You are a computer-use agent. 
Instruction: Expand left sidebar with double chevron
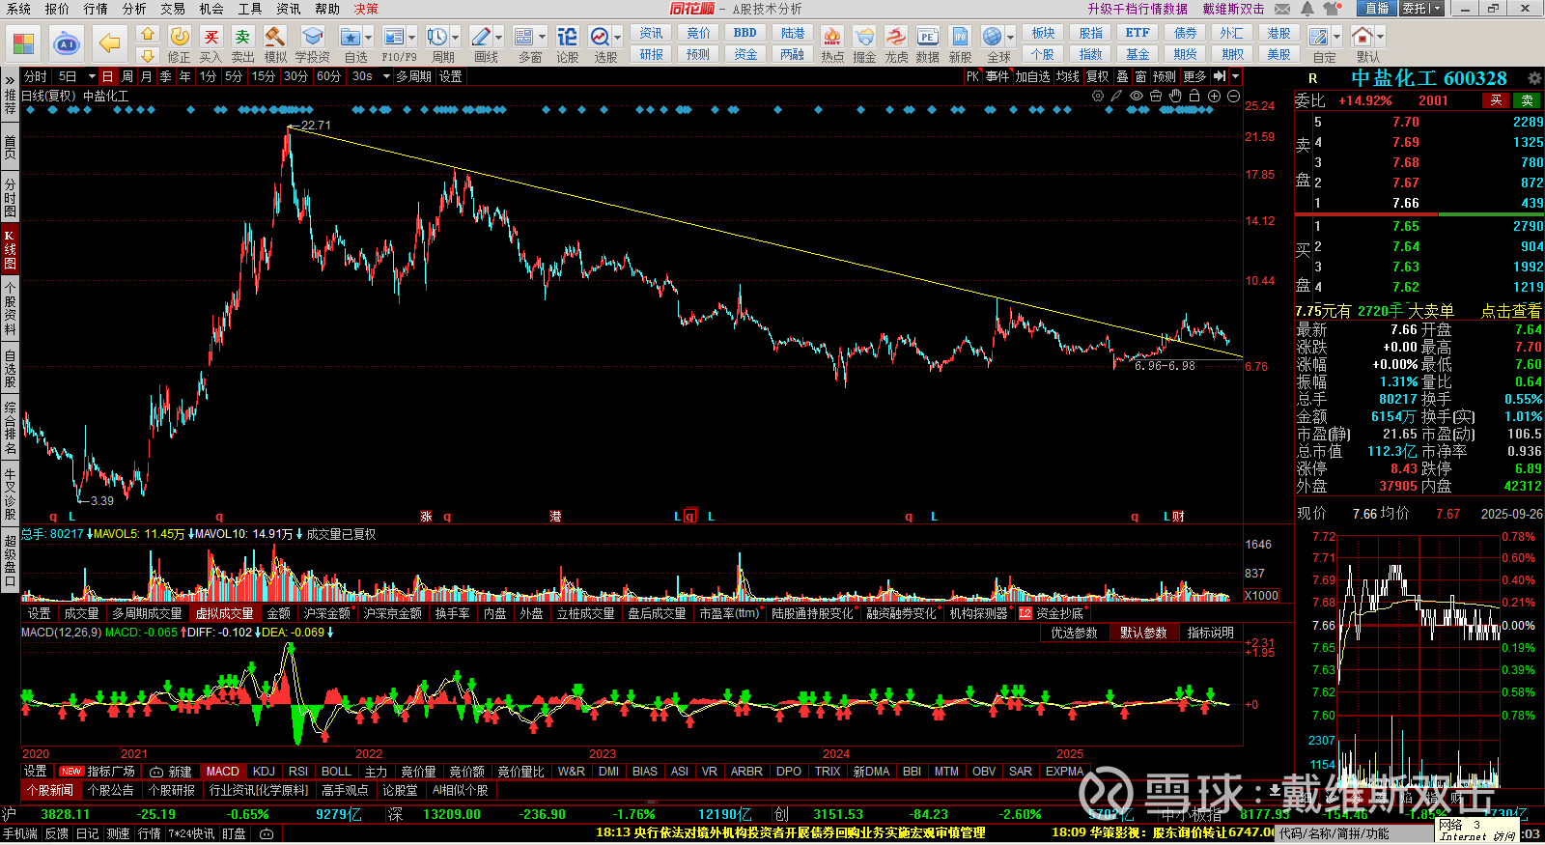click(10, 79)
